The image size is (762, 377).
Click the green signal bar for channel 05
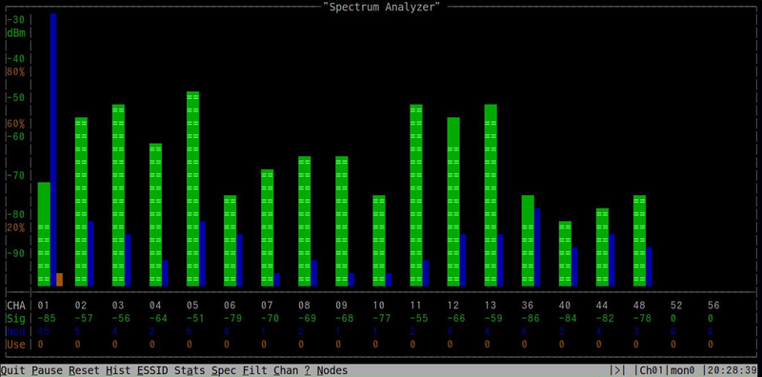tap(193, 188)
